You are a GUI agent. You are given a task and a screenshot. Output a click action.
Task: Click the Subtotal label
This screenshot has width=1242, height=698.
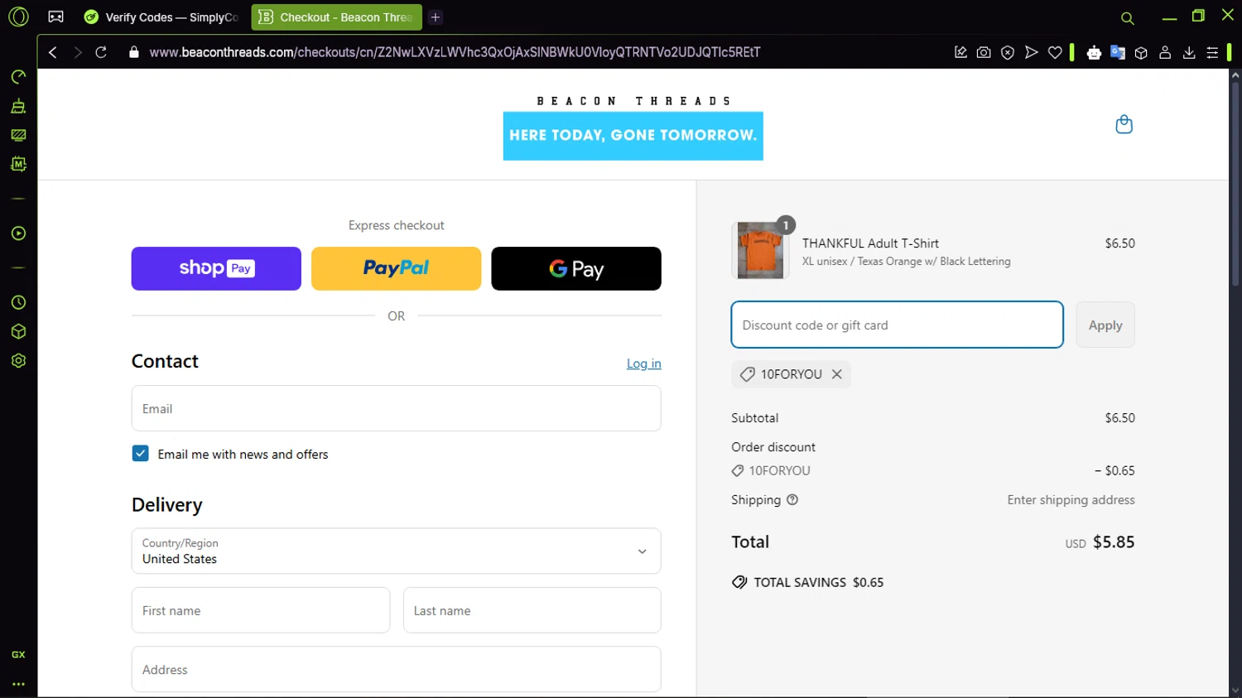(754, 417)
